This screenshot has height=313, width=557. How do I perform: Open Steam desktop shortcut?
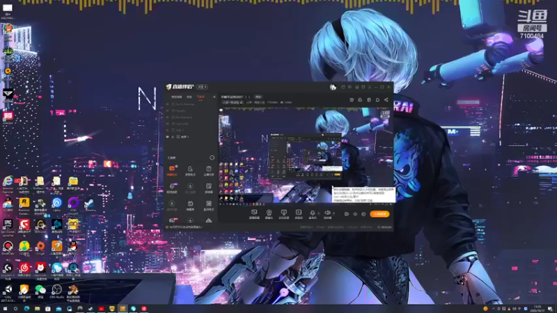click(x=89, y=204)
